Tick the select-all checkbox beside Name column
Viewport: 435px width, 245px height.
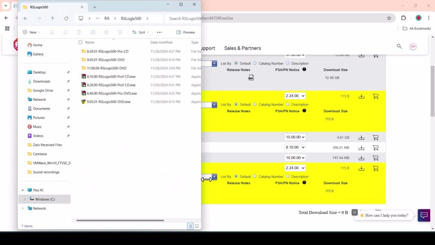[x=80, y=43]
